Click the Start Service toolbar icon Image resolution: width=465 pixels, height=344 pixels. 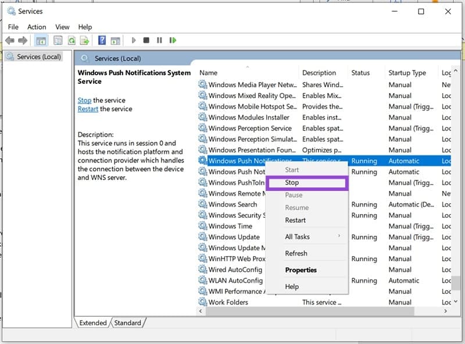[x=134, y=40]
